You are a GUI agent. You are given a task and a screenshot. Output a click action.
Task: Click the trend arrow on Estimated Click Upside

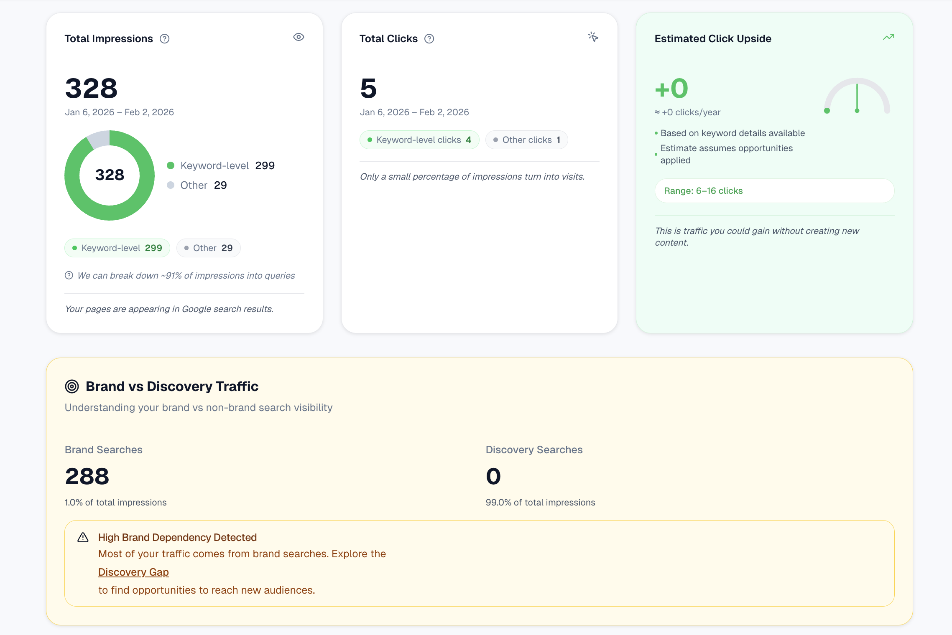click(x=889, y=37)
